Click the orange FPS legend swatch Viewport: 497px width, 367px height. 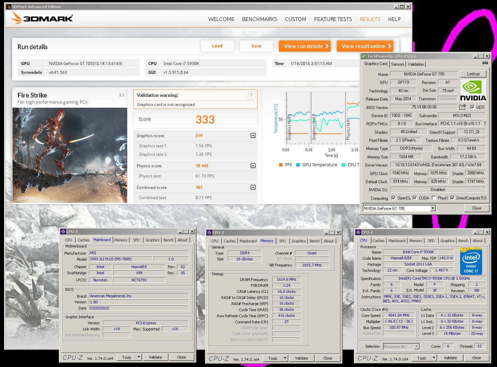pos(280,165)
